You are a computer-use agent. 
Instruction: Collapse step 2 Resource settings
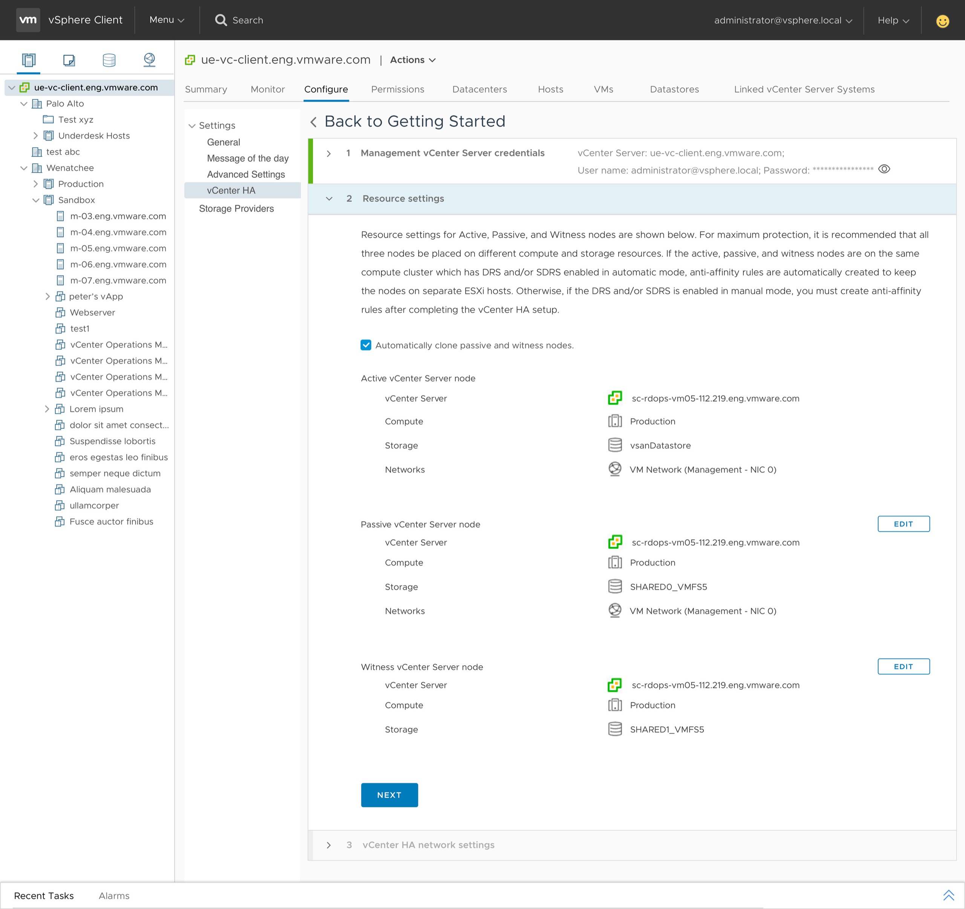click(329, 199)
